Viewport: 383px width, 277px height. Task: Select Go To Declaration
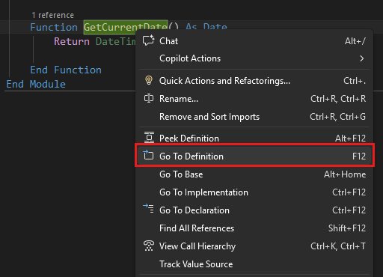tap(254, 210)
